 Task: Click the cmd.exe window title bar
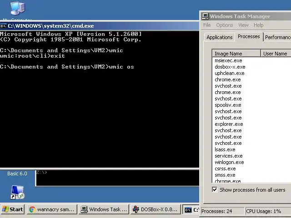click(100, 26)
